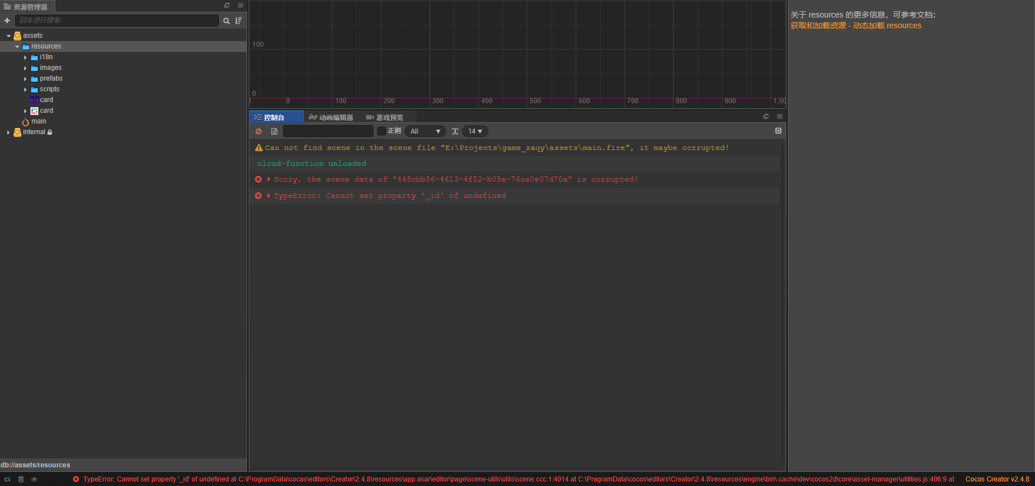This screenshot has height=486, width=1035.
Task: Open the 获取和加载资源 - 动态加载 resources link
Action: tap(856, 25)
